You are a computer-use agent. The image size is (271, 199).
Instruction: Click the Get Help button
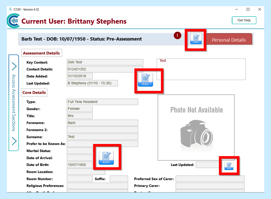pyautogui.click(x=244, y=20)
